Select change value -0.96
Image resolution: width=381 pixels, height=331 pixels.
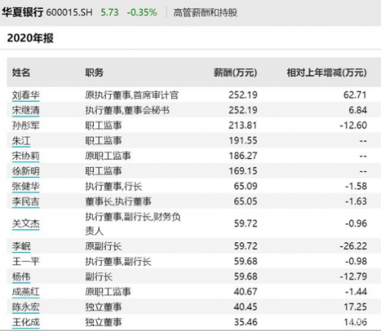pos(356,224)
